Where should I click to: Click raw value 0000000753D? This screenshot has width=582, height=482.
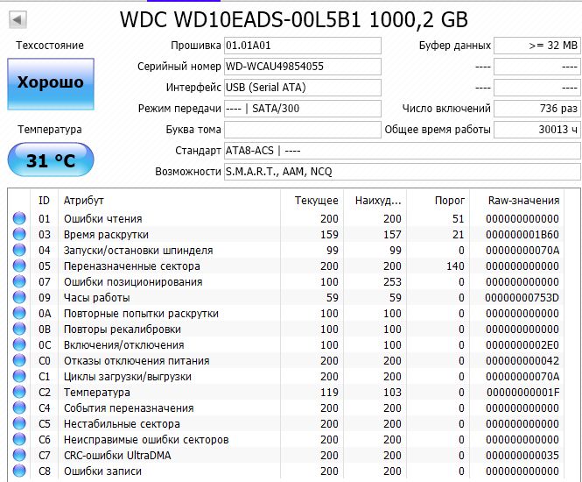click(522, 298)
